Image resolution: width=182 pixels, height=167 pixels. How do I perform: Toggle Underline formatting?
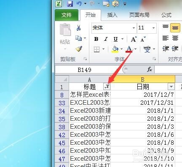coord(115,39)
